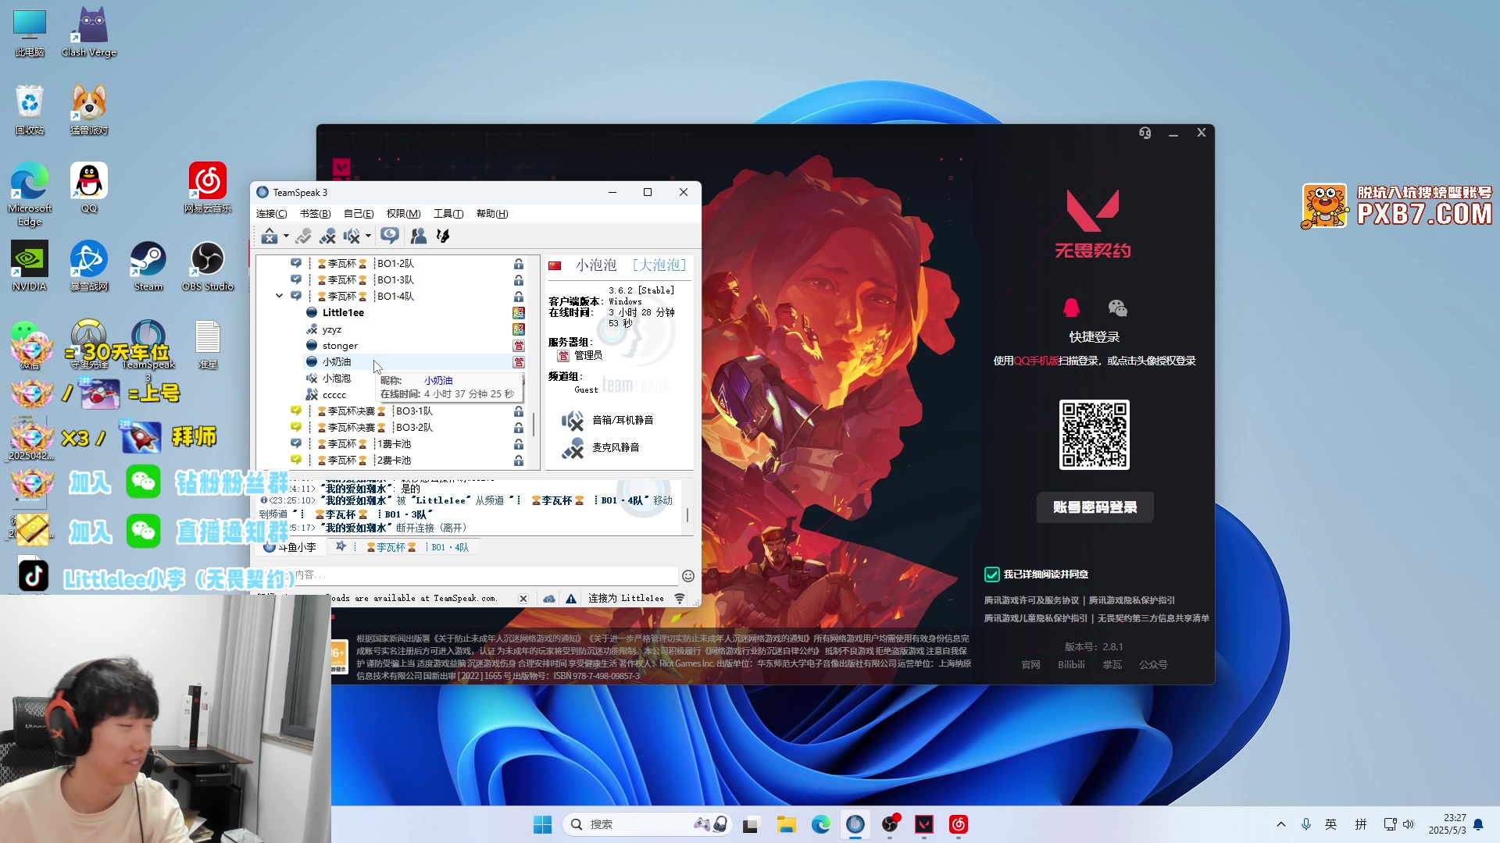This screenshot has width=1500, height=843.
Task: Dismiss the TeamSpeak news ticker
Action: tap(523, 599)
